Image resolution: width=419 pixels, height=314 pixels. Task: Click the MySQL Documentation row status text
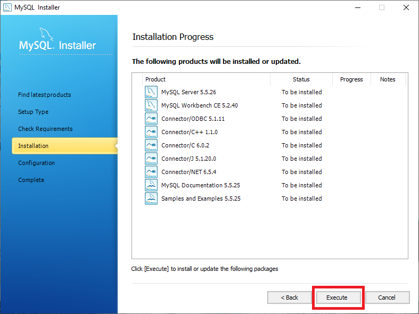point(302,185)
